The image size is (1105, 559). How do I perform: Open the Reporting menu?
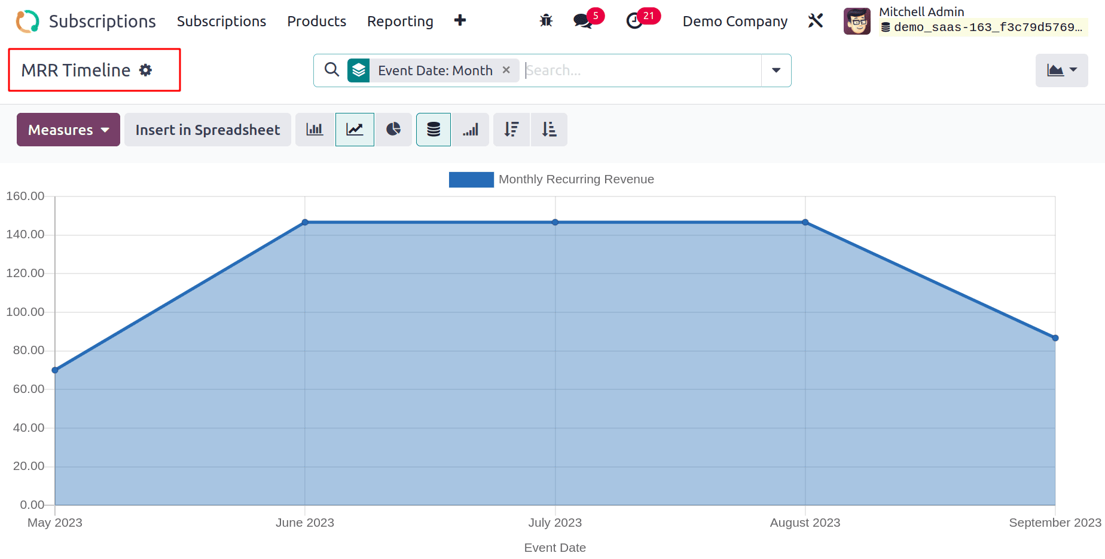tap(400, 21)
